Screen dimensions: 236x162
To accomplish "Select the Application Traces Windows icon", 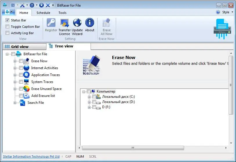I will (x=26, y=75).
